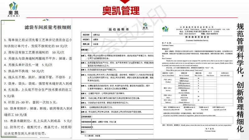Click rule 9 "针距 25--30 针，查到一次扣 5 元"

click(x=31, y=102)
